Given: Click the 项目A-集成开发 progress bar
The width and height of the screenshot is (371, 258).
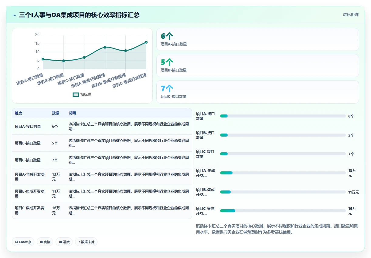Looking at the screenshot, I should [283, 173].
